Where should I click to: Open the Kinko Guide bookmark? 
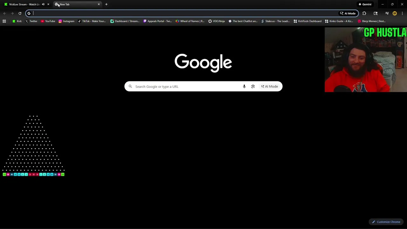tap(339, 21)
